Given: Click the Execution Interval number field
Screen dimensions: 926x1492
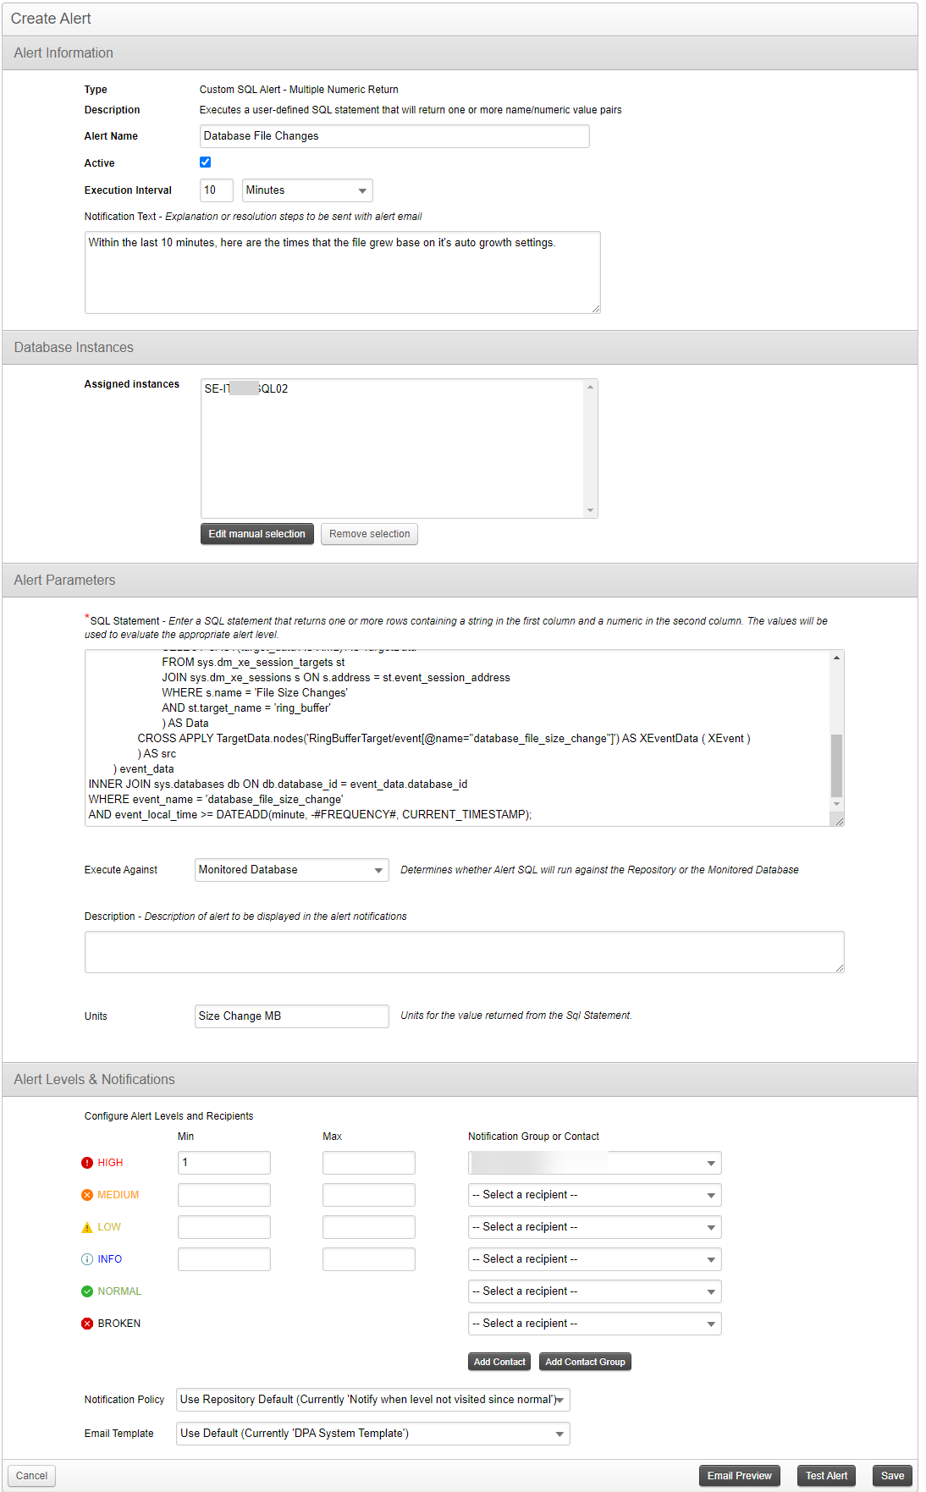Looking at the screenshot, I should 217,190.
